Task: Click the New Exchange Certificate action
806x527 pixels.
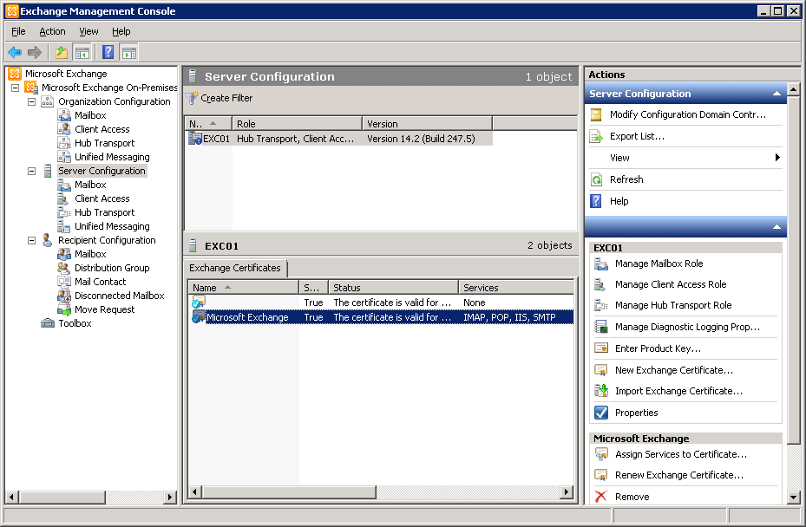Action: point(674,370)
